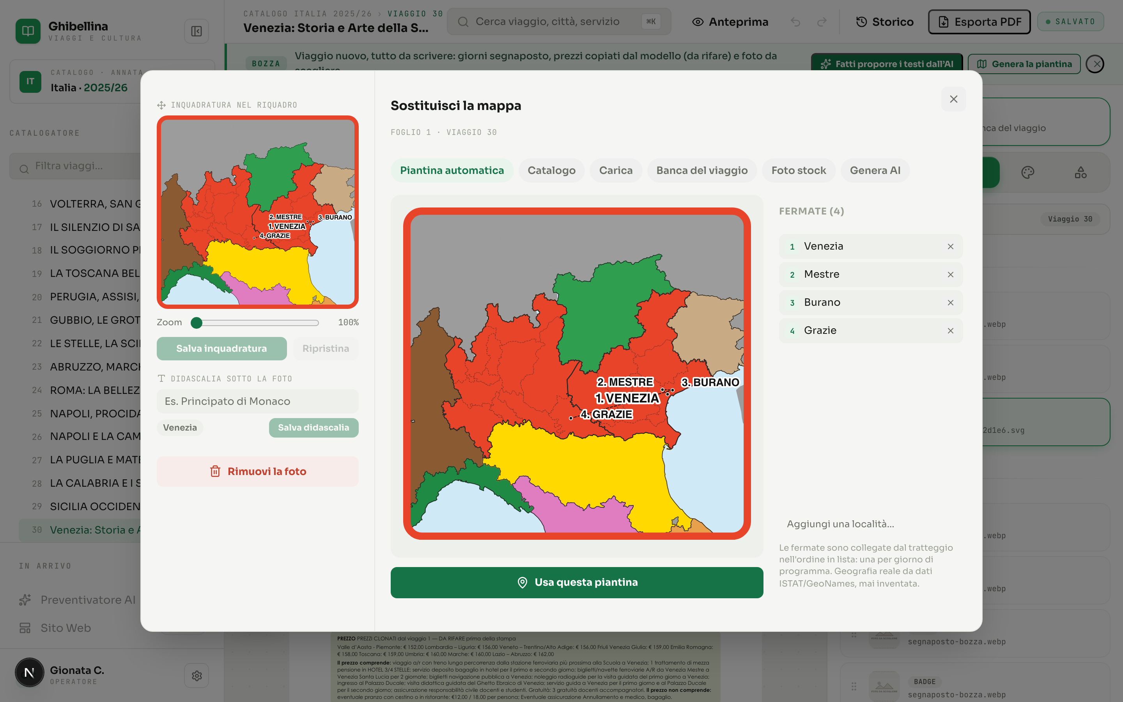This screenshot has height=702, width=1123.
Task: Click the undo arrow icon
Action: [795, 22]
